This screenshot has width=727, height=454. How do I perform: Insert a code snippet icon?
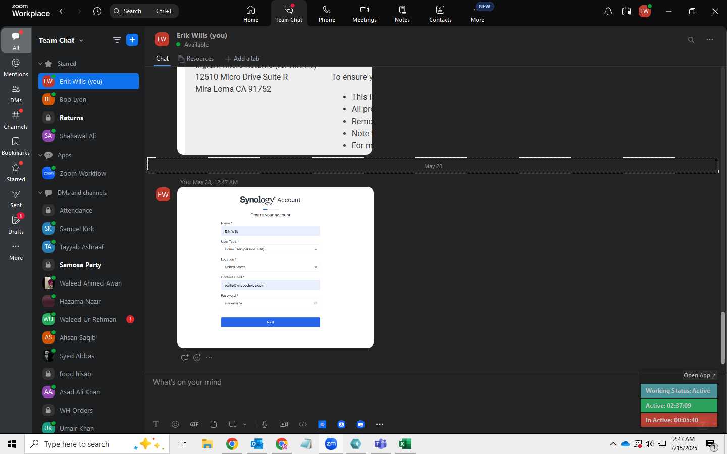coord(303,424)
